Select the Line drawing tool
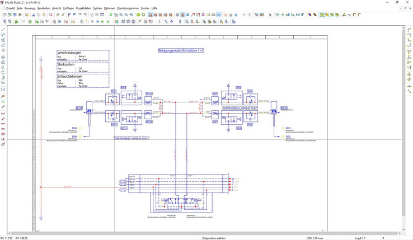Viewport: 413px width, 240px height. [x=3, y=30]
